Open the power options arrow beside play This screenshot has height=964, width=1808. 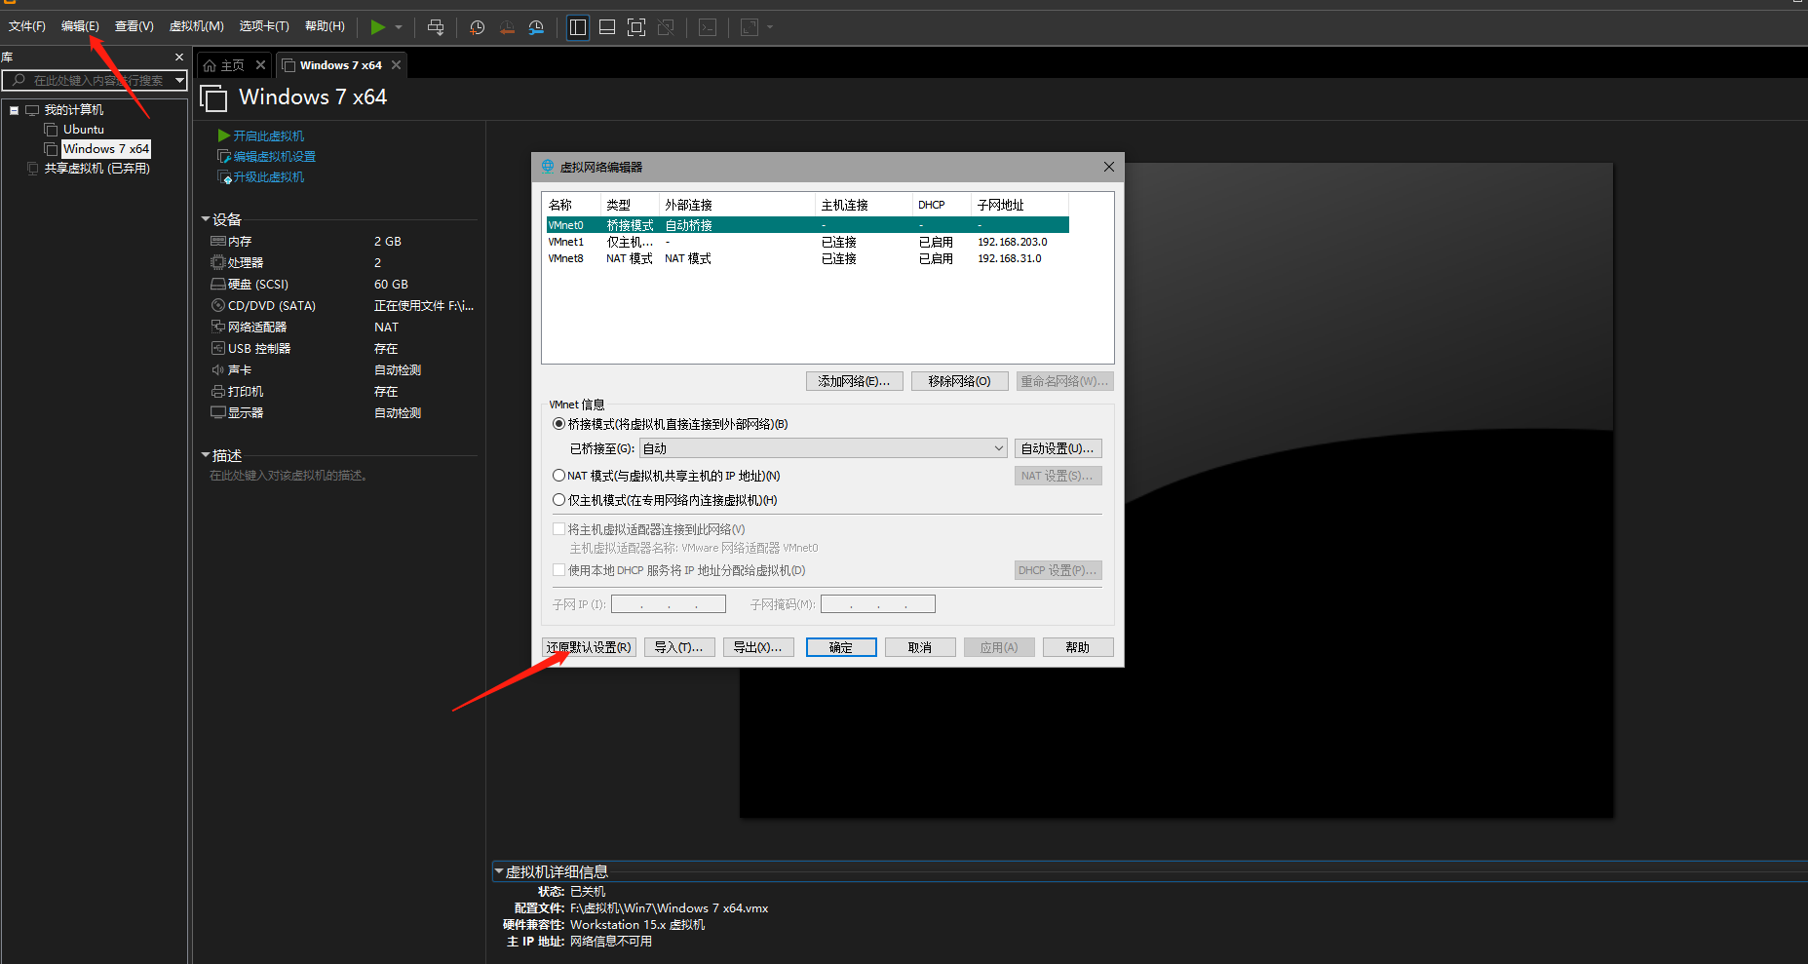pos(399,27)
